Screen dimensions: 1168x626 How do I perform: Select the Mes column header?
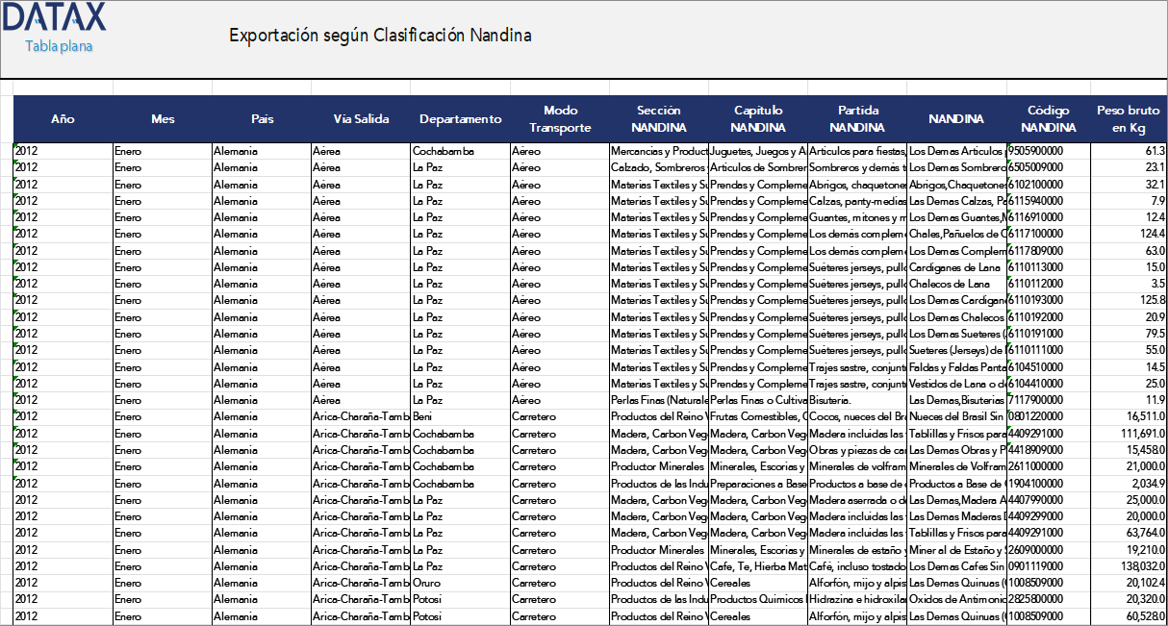tap(163, 119)
